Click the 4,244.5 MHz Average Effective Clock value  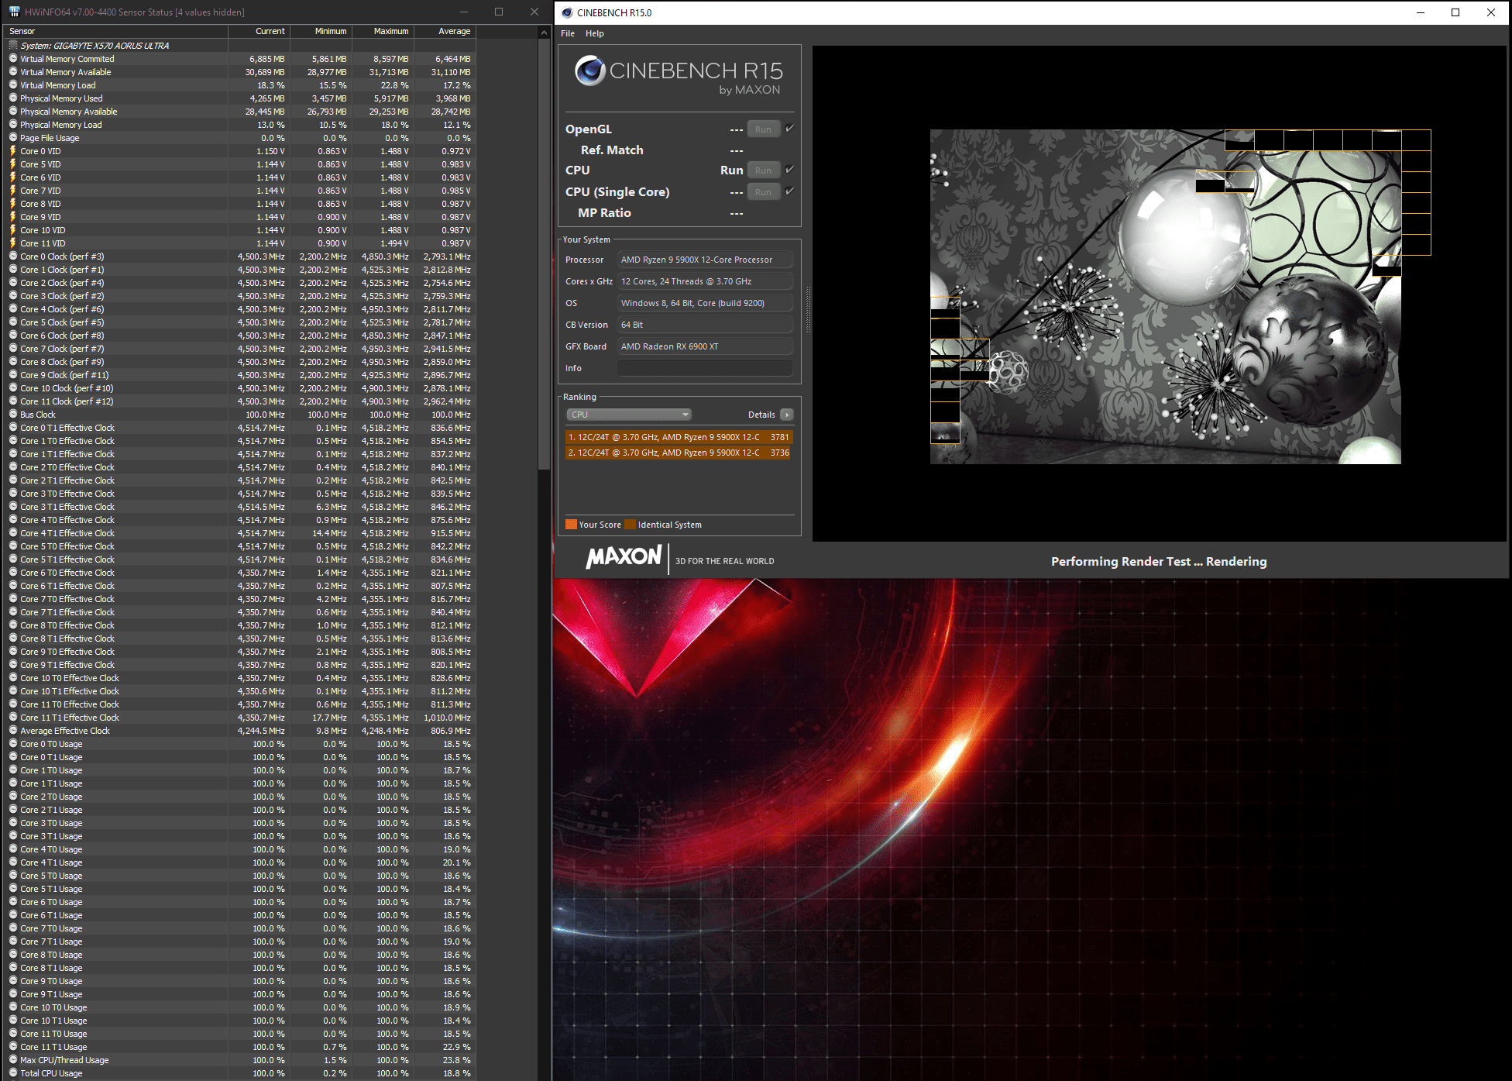point(263,731)
